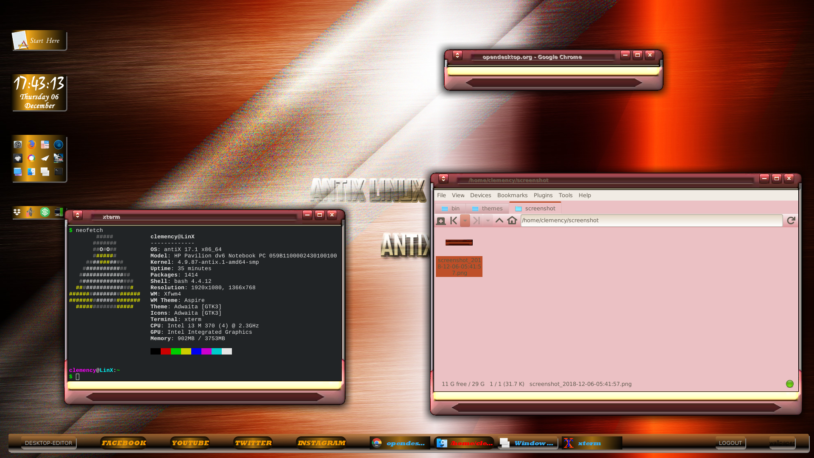Open the back history dropdown arrow
This screenshot has width=814, height=458.
465,221
